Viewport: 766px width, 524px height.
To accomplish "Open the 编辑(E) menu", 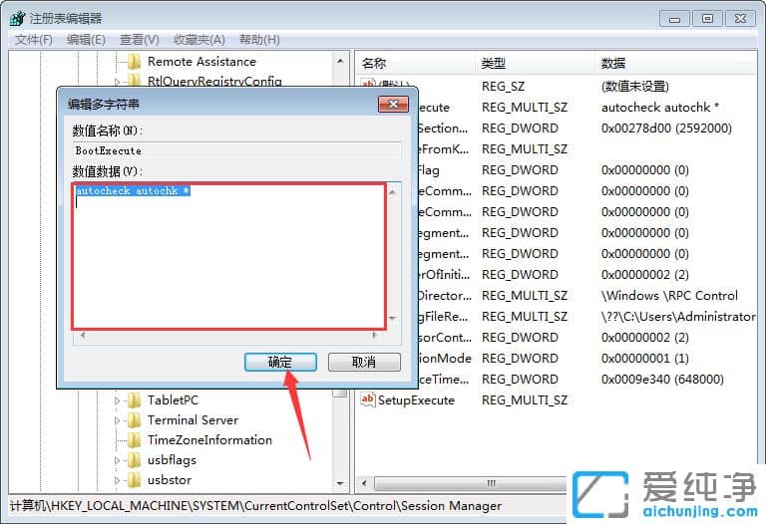I will click(x=86, y=40).
